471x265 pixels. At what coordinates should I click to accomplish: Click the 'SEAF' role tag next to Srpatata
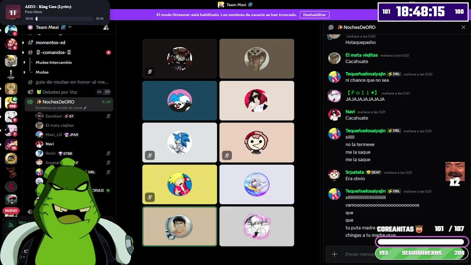(374, 172)
